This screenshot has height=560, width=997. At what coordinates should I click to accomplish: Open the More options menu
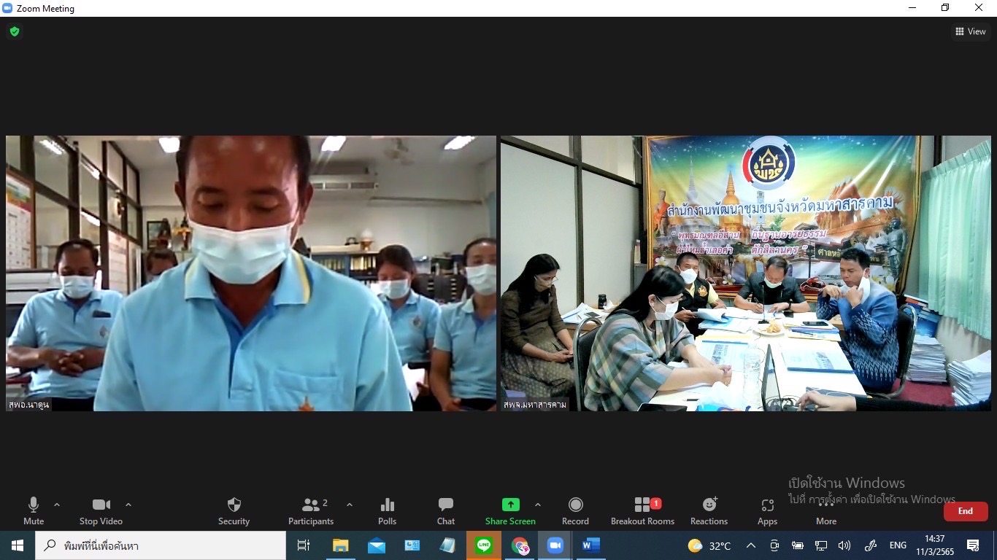click(826, 510)
